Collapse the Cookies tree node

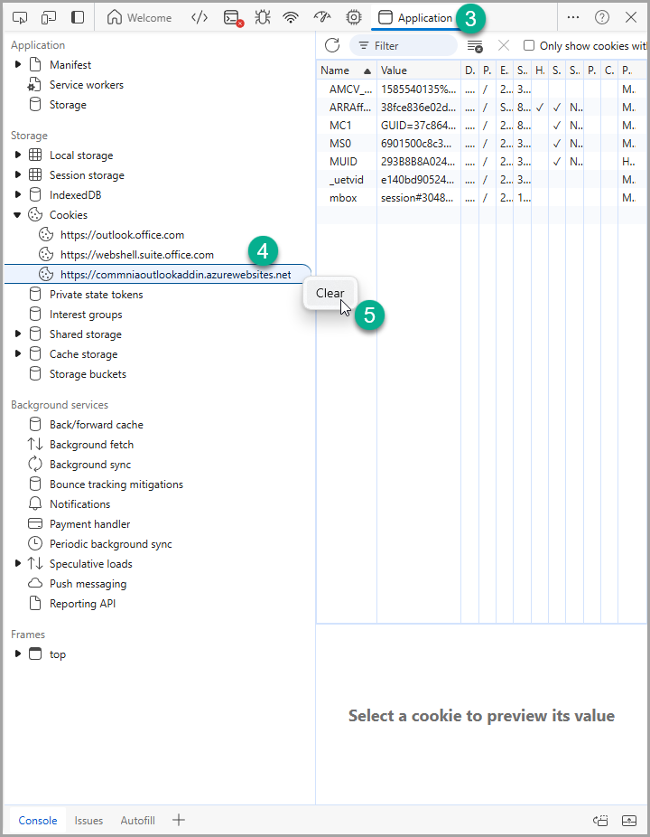click(17, 214)
